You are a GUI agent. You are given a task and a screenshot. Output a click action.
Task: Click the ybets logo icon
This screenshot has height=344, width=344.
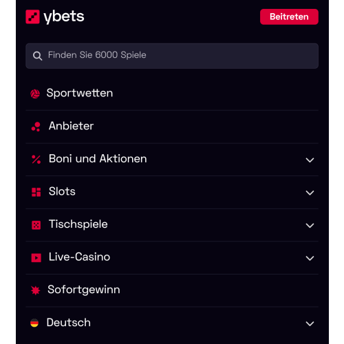point(32,17)
